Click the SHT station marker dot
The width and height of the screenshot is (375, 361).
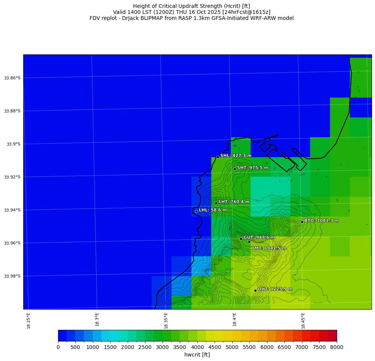tap(235, 169)
